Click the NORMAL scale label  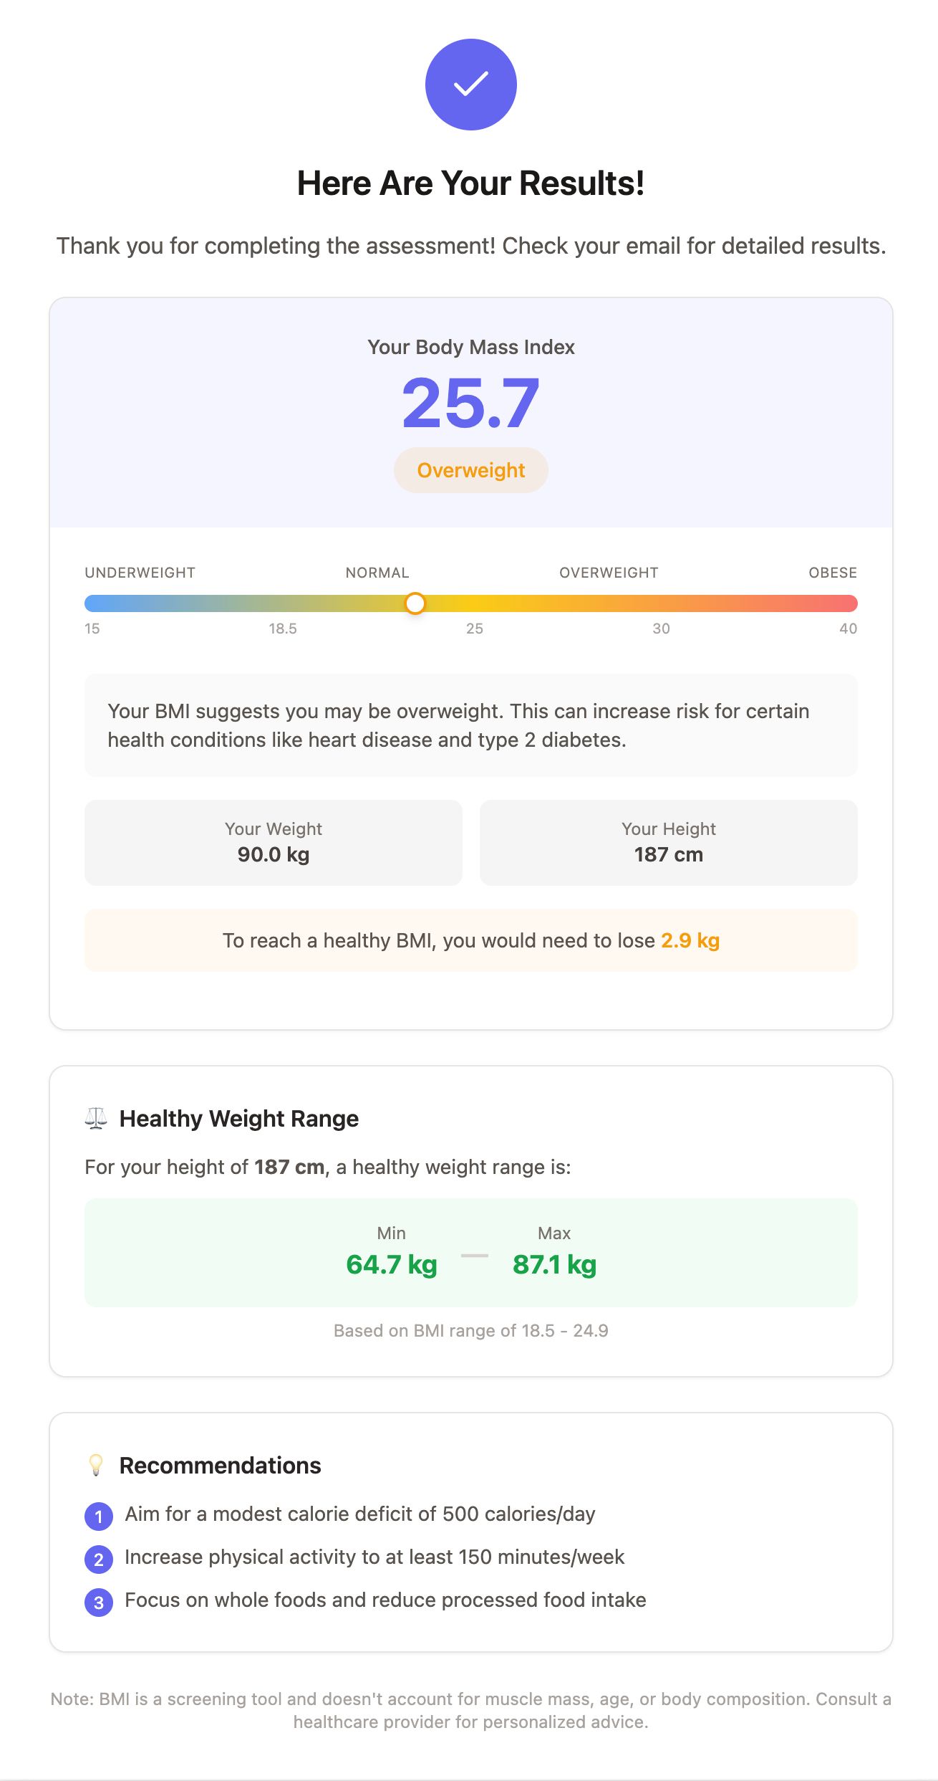coord(377,573)
